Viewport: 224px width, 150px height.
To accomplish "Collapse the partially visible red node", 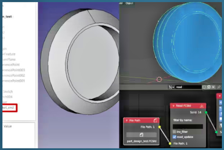I will (220, 96).
